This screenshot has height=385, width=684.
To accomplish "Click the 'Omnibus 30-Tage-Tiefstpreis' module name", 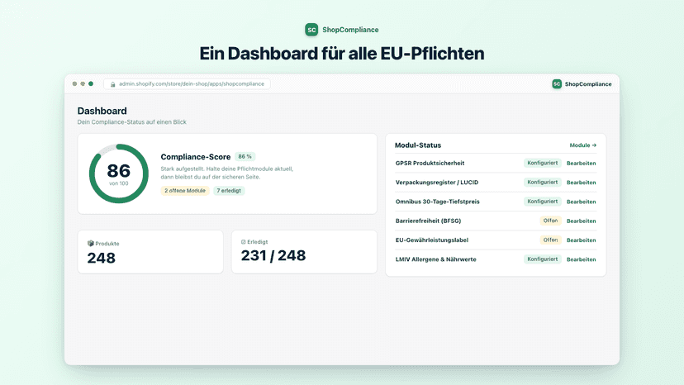I will tap(437, 202).
